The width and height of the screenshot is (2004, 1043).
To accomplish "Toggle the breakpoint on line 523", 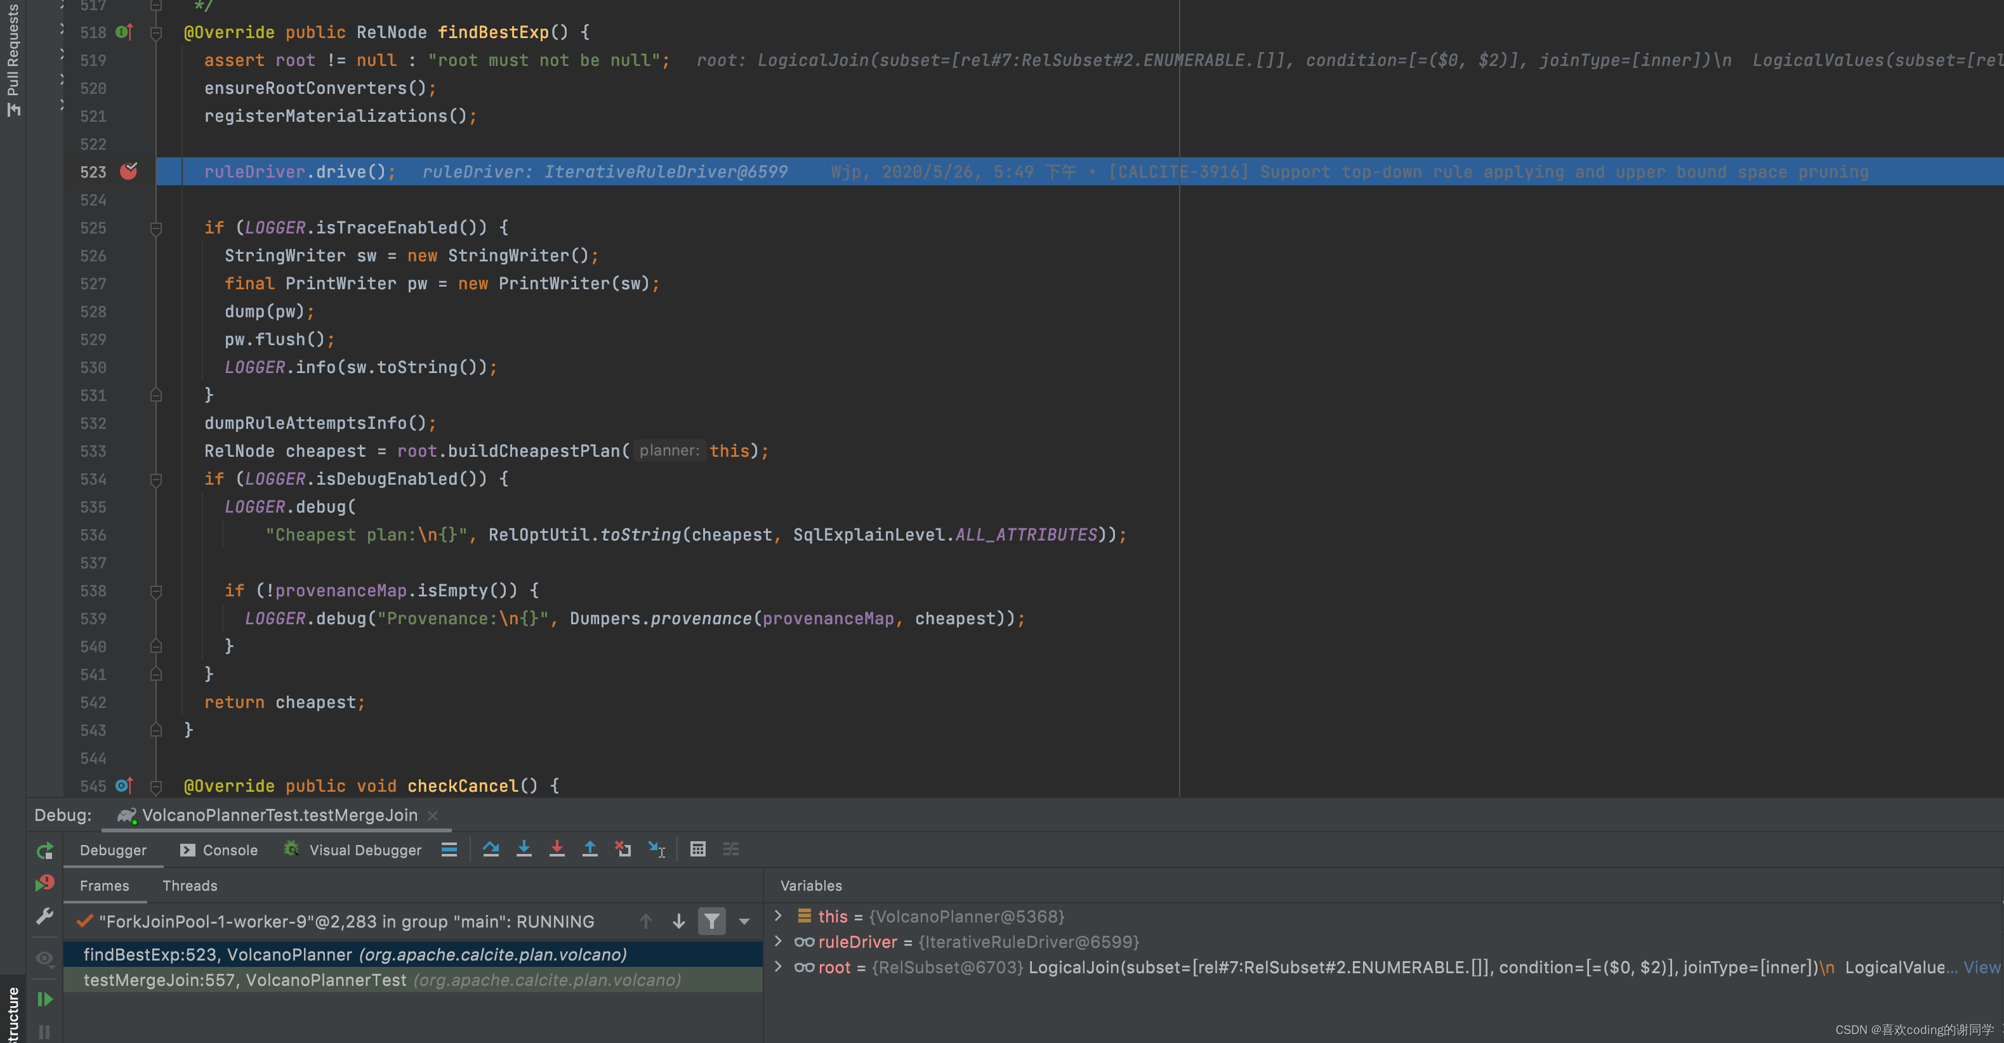I will [128, 172].
